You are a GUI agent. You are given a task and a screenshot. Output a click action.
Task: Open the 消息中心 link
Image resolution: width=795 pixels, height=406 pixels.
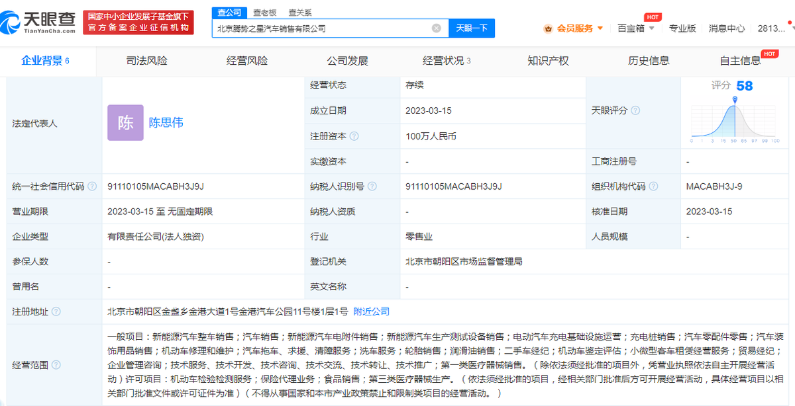(x=727, y=28)
